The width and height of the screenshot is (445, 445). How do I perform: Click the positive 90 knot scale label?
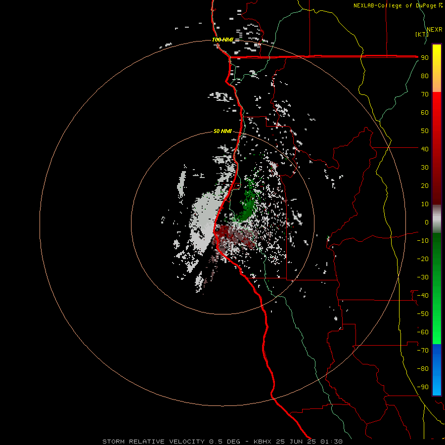tap(425, 58)
